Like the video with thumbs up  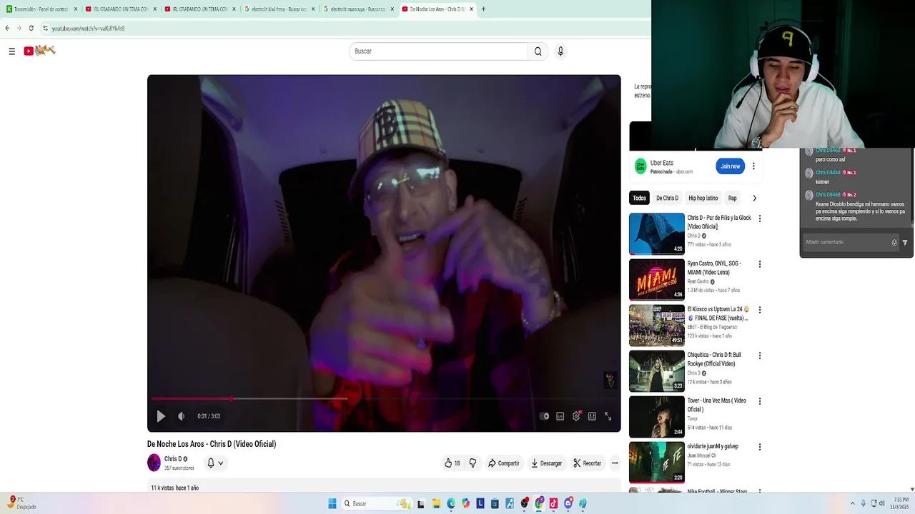click(452, 463)
